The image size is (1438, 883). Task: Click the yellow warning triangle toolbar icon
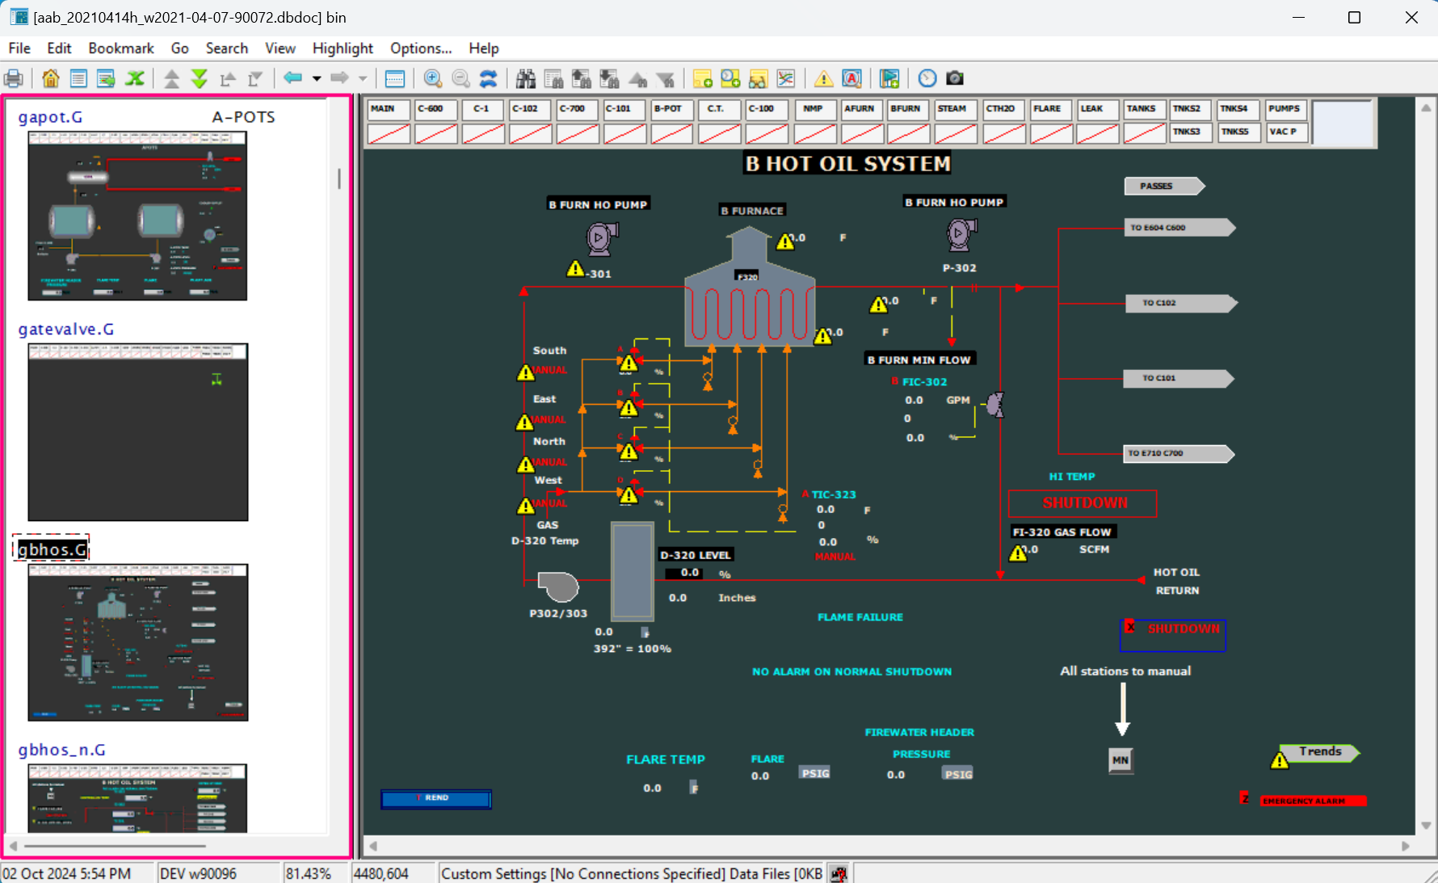[x=823, y=78]
